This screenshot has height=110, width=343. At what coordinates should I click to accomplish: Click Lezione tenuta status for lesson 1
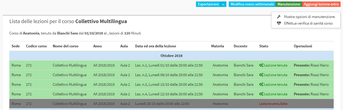coord(276,65)
